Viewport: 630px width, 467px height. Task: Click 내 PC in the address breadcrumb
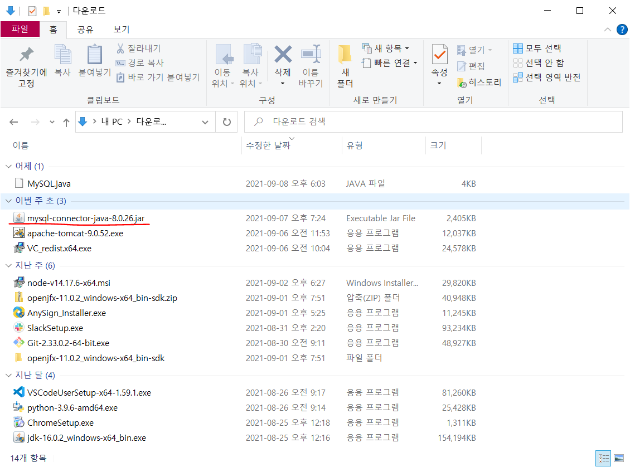coord(112,122)
